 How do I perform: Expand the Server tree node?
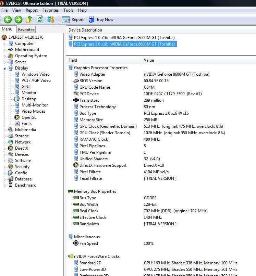pyautogui.click(x=4, y=62)
